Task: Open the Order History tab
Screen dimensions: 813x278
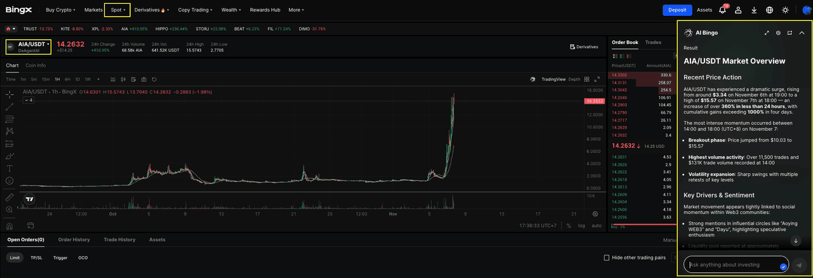Action: (74, 240)
